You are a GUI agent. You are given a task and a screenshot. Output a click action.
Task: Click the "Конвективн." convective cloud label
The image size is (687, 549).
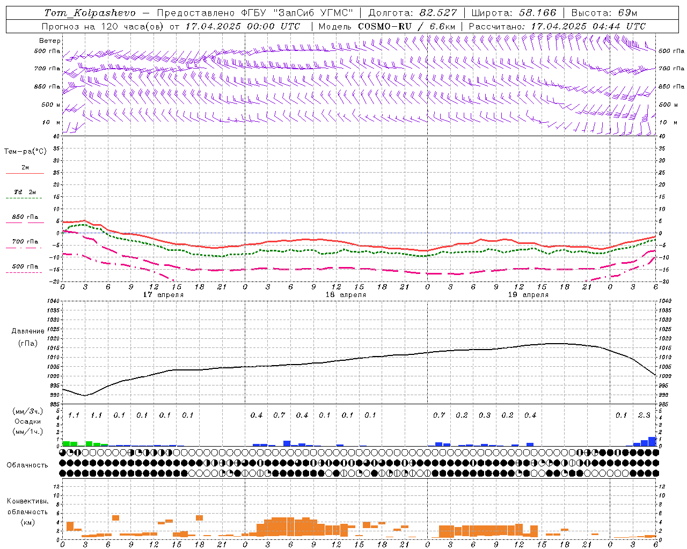pos(27,501)
